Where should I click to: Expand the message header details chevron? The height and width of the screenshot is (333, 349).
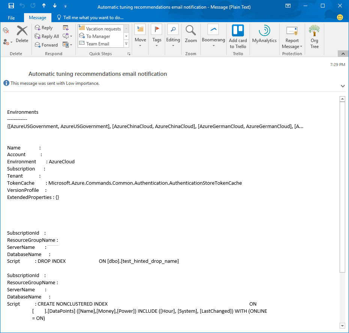(x=343, y=86)
